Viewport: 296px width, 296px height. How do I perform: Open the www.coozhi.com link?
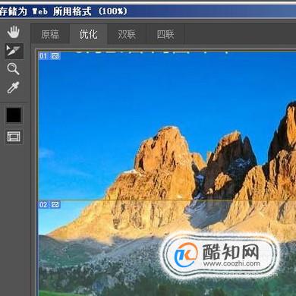tap(231, 263)
